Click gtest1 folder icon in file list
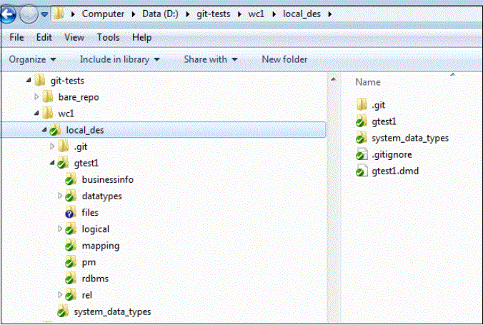Image resolution: width=483 pixels, height=325 pixels. [x=362, y=121]
